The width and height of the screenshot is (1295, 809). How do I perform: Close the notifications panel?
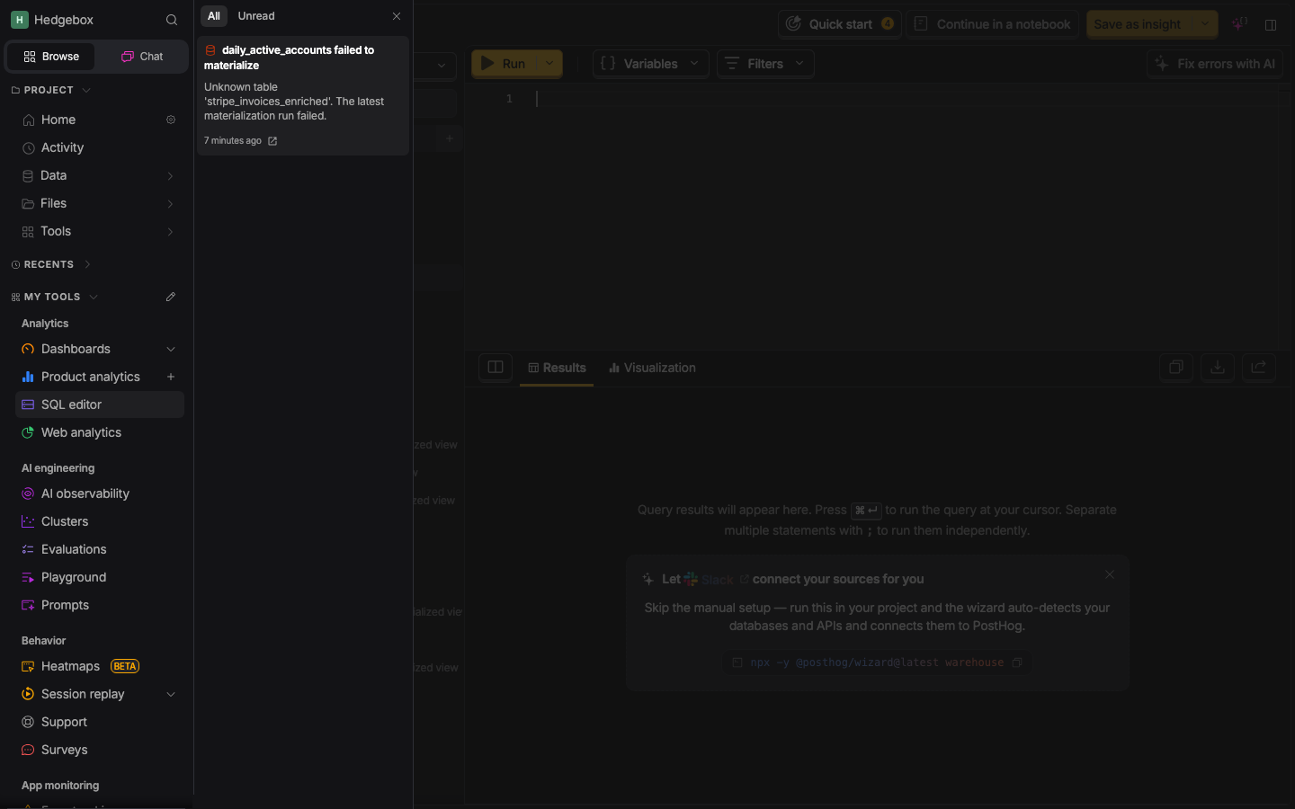(x=397, y=16)
